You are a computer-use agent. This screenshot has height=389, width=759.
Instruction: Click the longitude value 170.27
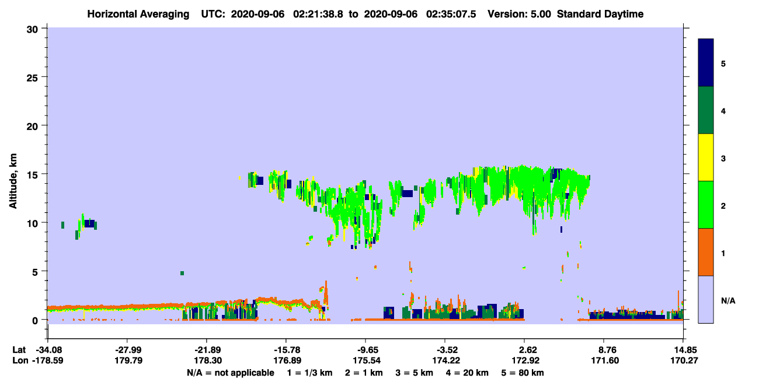pyautogui.click(x=683, y=360)
